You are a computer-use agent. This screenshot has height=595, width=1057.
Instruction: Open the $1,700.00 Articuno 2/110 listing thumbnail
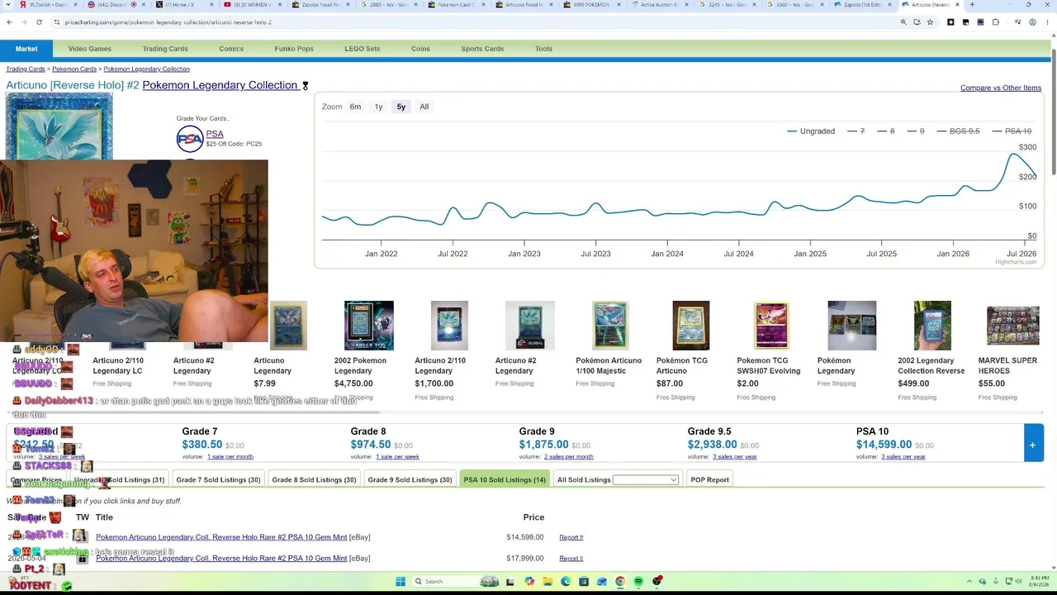coord(449,326)
